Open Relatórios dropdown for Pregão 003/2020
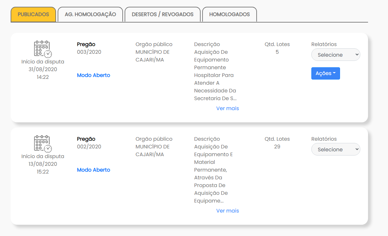Screen dimensions: 388x236 pyautogui.click(x=336, y=55)
